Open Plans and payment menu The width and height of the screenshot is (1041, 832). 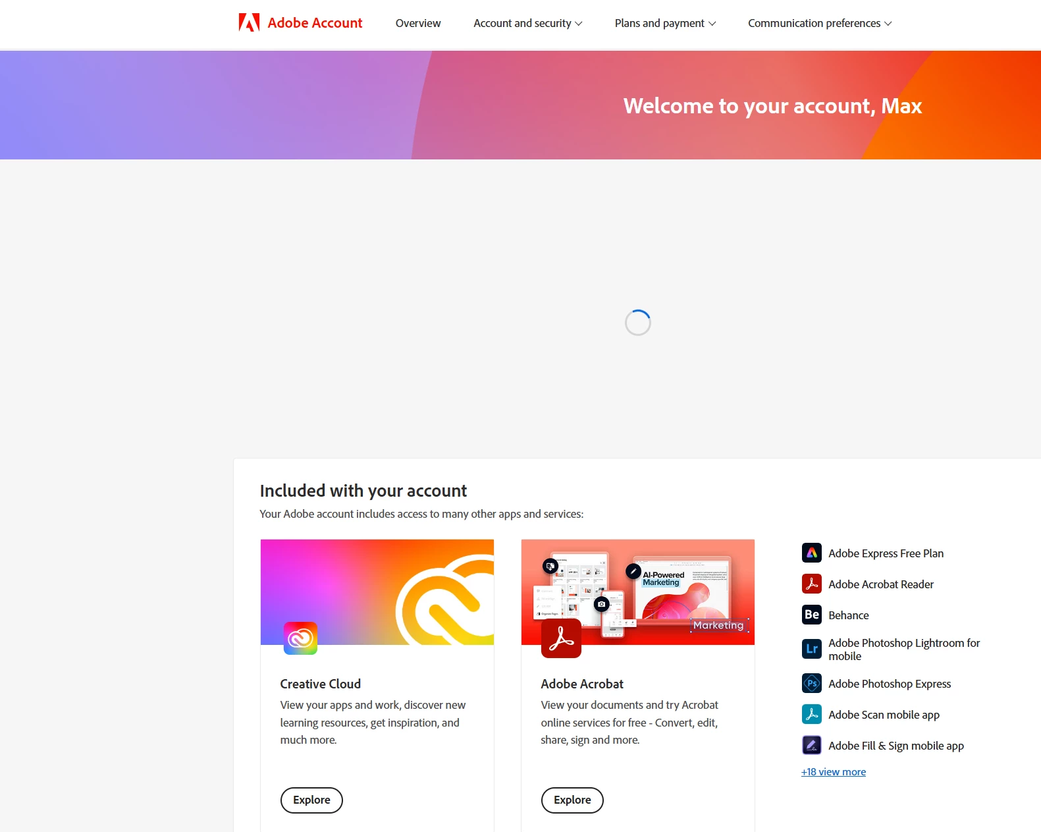click(x=665, y=23)
